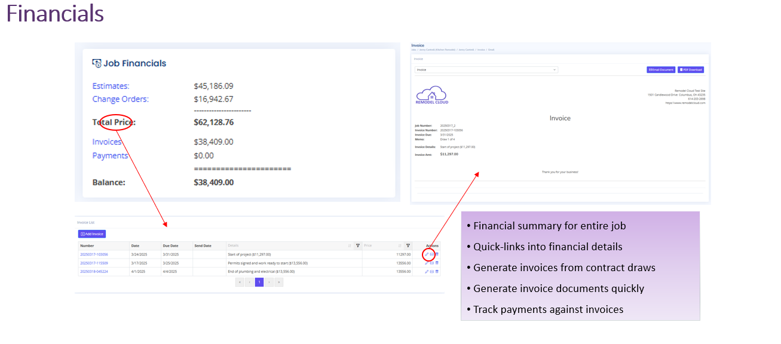Edit invoice 20250318-045224 with pencil icon
The image size is (781, 344).
(427, 271)
